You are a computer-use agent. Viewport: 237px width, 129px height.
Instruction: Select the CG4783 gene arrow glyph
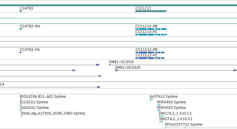pyautogui.click(x=21, y=11)
